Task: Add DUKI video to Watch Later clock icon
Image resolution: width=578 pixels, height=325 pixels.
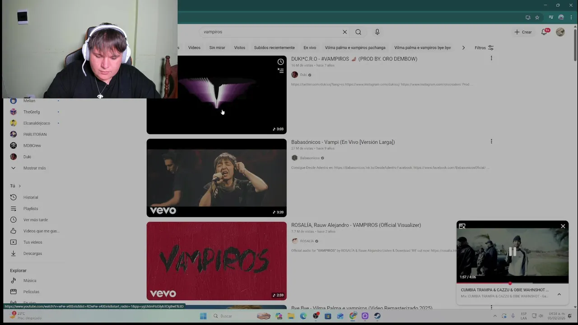Action: pos(280,62)
